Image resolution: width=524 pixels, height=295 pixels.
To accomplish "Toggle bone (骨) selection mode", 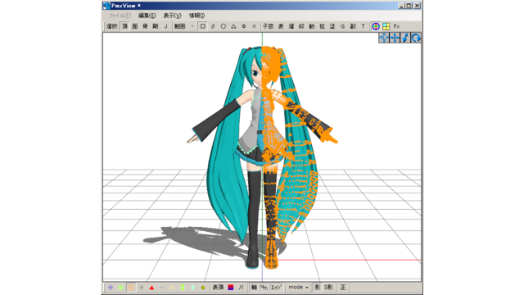I will (x=145, y=26).
